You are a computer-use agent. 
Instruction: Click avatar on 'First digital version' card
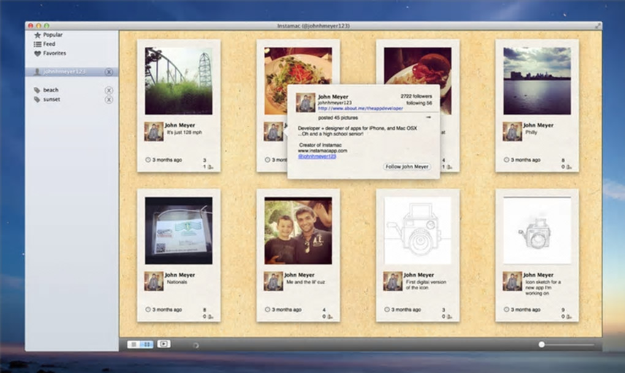coord(393,281)
